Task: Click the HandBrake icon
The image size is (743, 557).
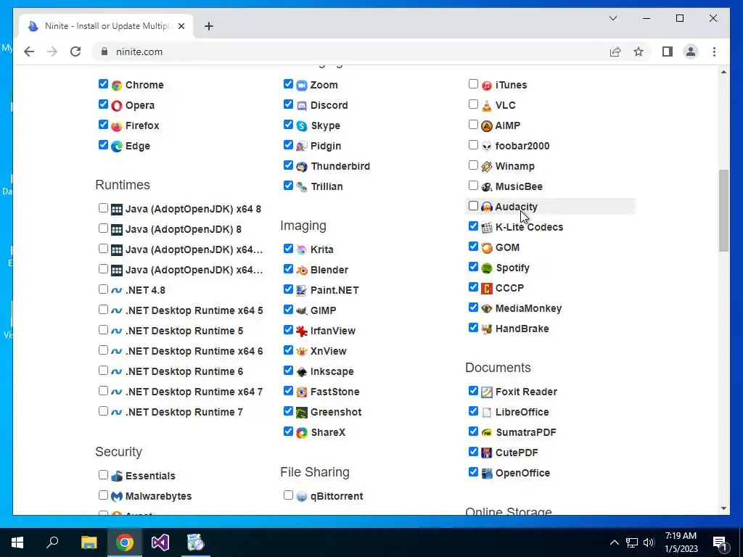Action: 487,329
